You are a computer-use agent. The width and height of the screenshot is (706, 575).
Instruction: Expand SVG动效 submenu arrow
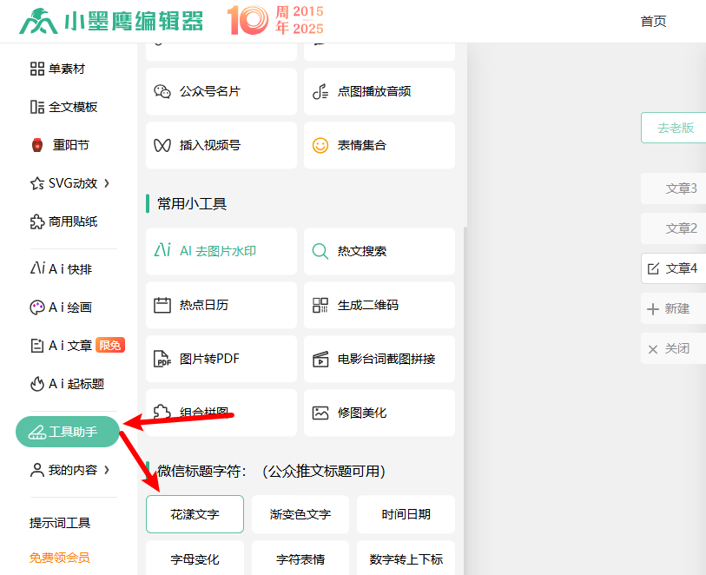(107, 183)
